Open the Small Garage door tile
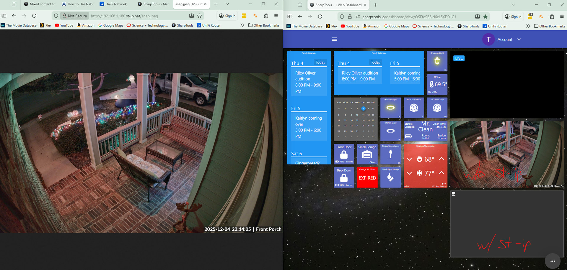Viewport: 567px width, 270px height. click(367, 154)
